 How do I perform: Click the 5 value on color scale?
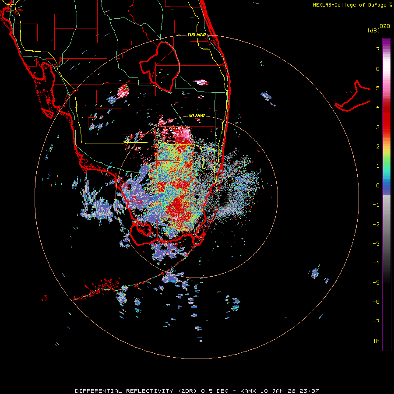click(x=378, y=88)
